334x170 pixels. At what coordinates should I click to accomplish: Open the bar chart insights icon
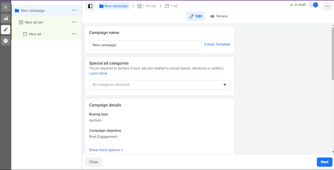tap(6, 18)
